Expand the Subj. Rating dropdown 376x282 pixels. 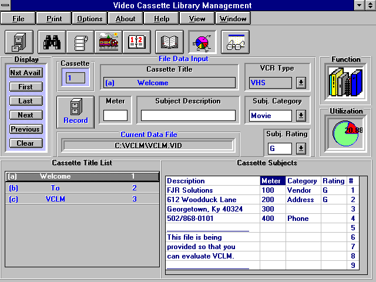click(x=301, y=149)
